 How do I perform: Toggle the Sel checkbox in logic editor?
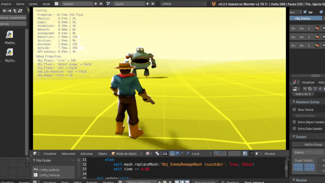click(305, 12)
